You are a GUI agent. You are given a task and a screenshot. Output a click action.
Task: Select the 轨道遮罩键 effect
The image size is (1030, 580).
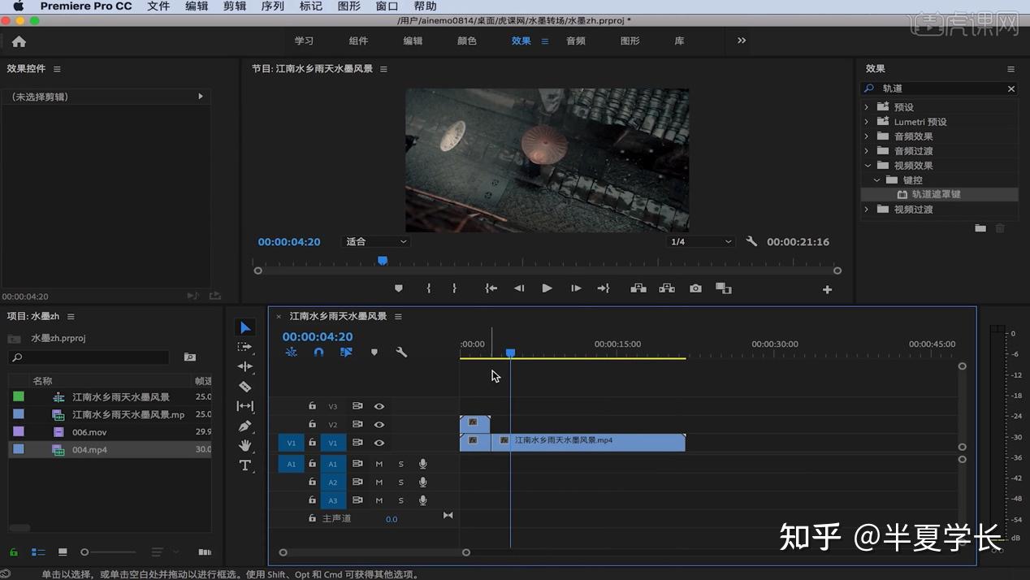point(936,195)
